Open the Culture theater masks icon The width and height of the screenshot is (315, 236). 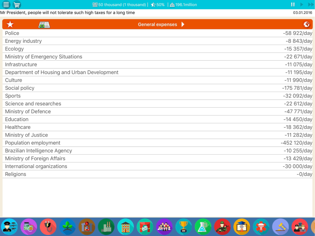[145, 227]
